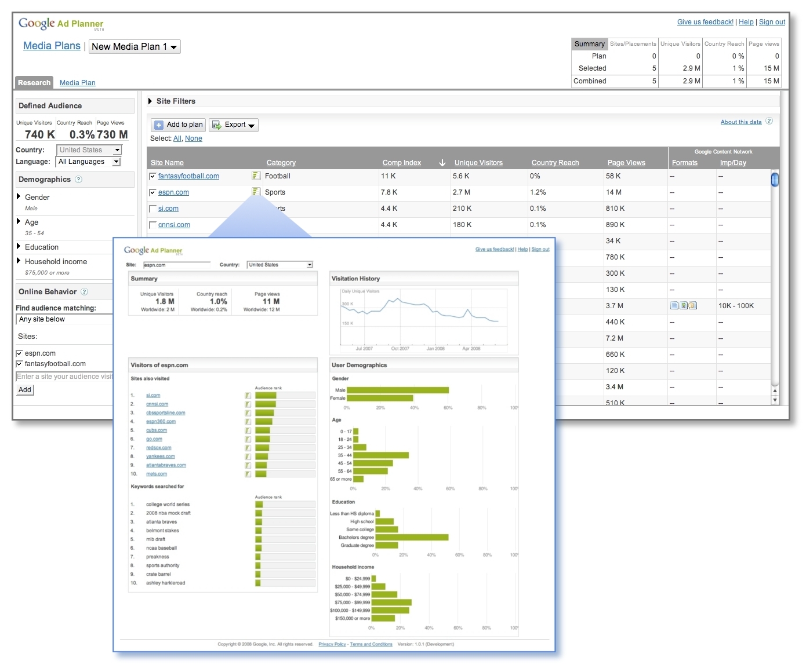Click the Site field containing espn.com
This screenshot has height=672, width=806.
(x=176, y=265)
